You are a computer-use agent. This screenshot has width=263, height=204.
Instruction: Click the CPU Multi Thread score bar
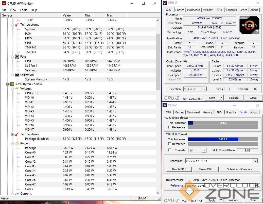click(x=223, y=139)
